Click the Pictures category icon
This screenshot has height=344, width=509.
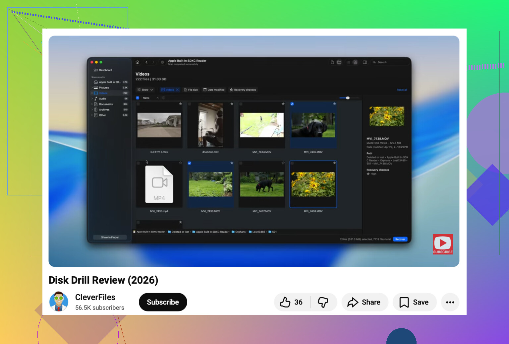click(x=96, y=88)
